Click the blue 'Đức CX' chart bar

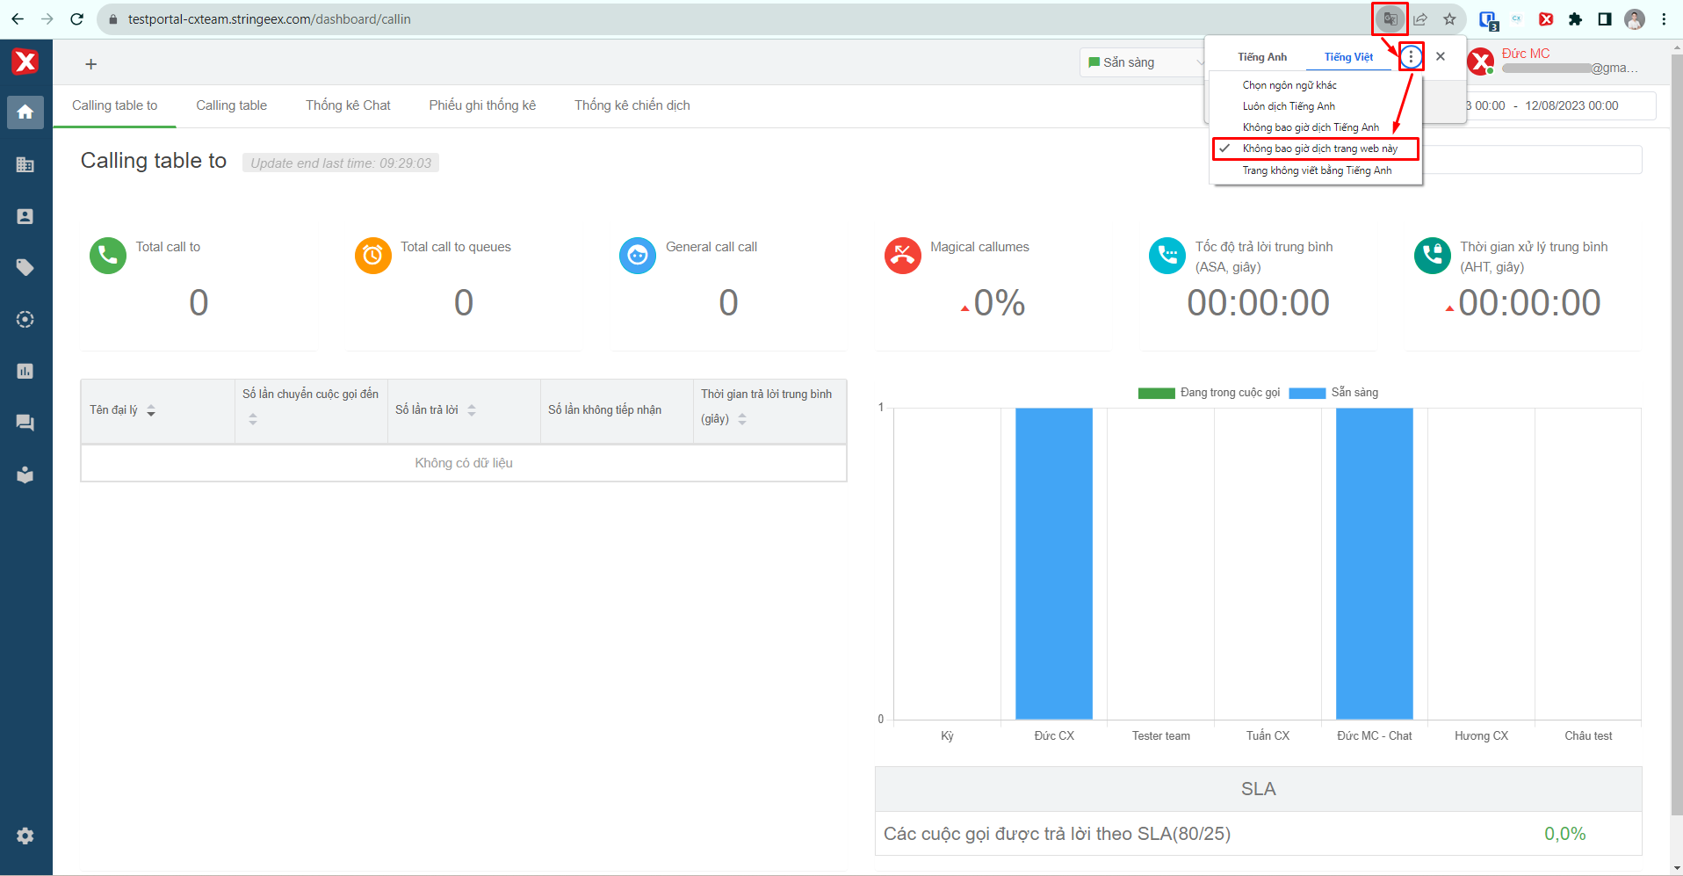tap(1053, 562)
